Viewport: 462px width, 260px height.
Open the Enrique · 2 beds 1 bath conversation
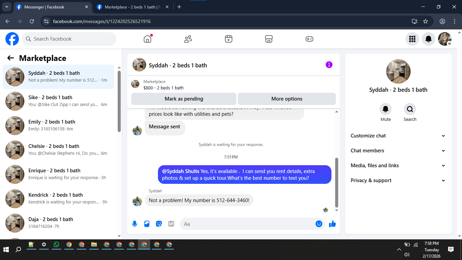(59, 174)
